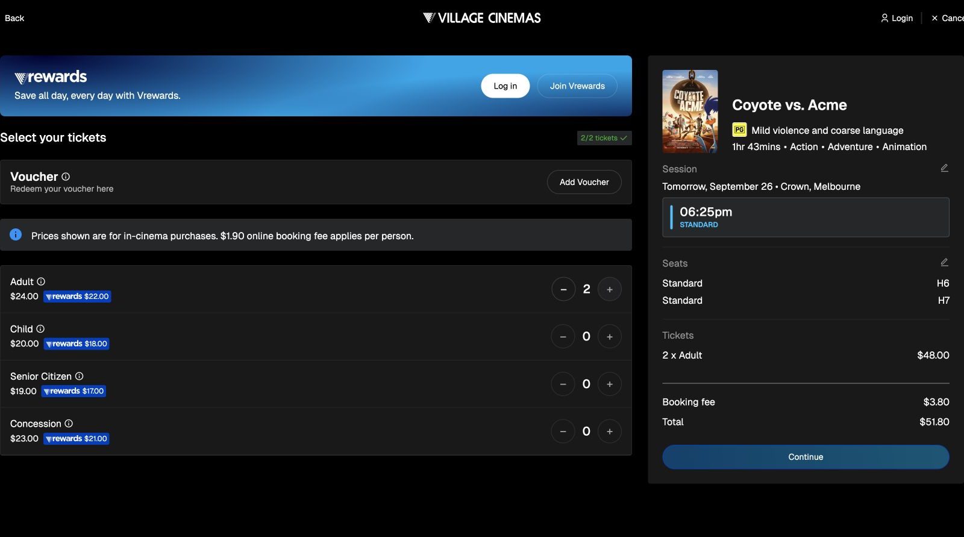
Task: Click the Concession Vrewards $21.00 badge
Action: click(77, 439)
